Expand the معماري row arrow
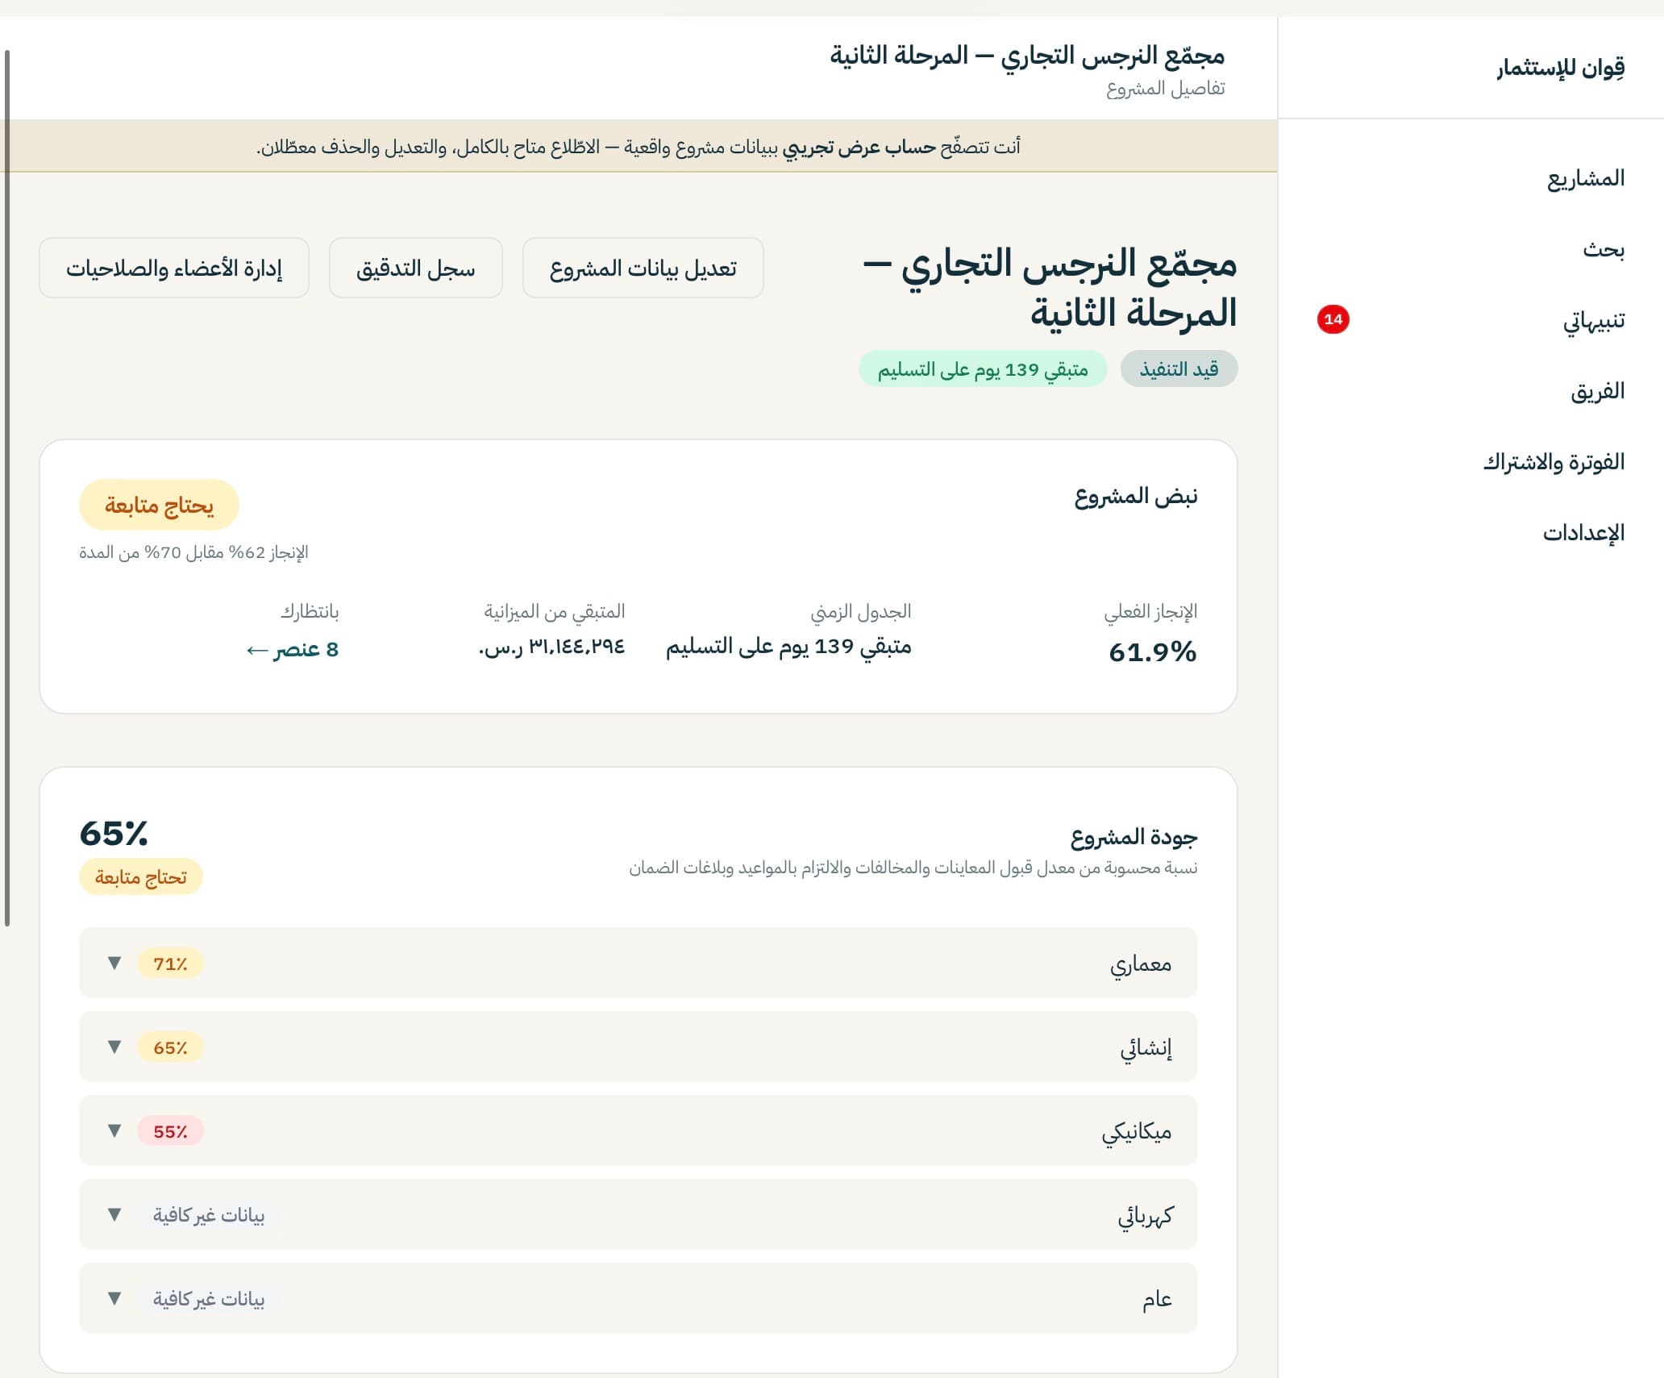The width and height of the screenshot is (1664, 1378). [x=114, y=963]
